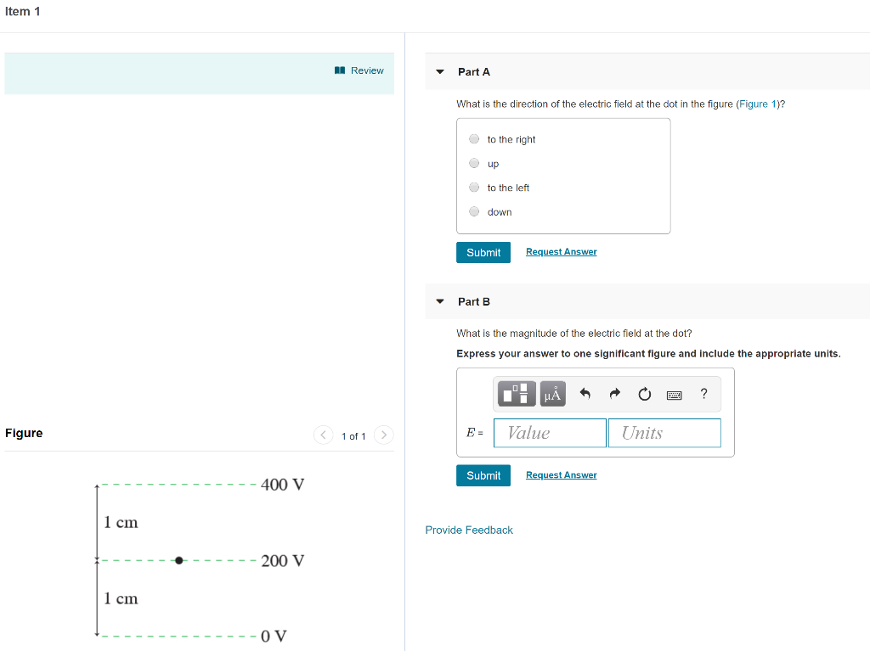Open the µÅ symbols and units picker
Viewport: 870px width, 651px height.
tap(552, 394)
